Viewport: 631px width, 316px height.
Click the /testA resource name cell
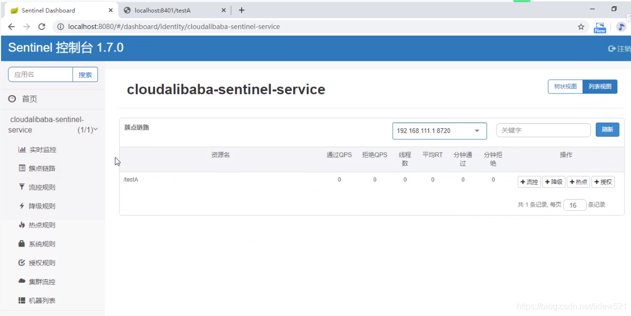pyautogui.click(x=131, y=180)
